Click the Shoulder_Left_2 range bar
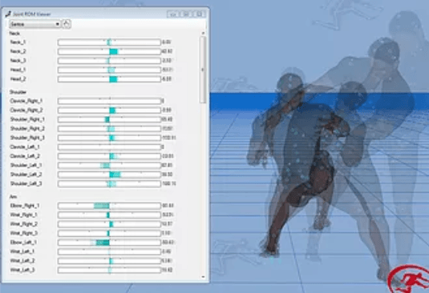The height and width of the screenshot is (293, 429). (109, 175)
